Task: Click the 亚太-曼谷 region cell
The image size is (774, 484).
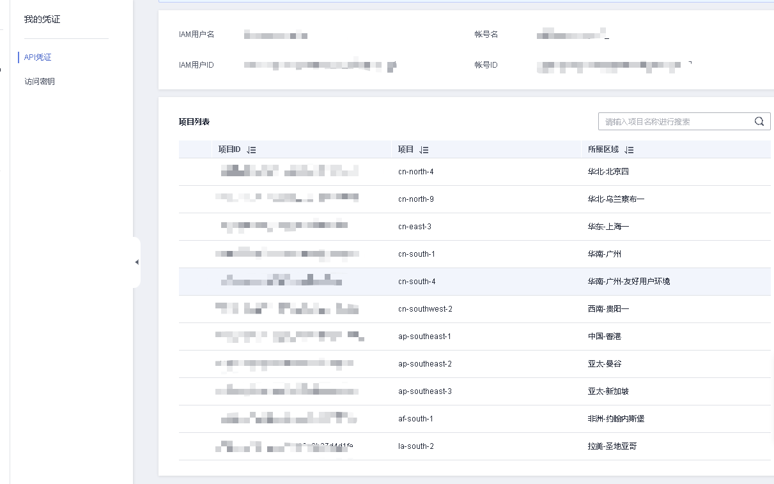Action: tap(604, 364)
